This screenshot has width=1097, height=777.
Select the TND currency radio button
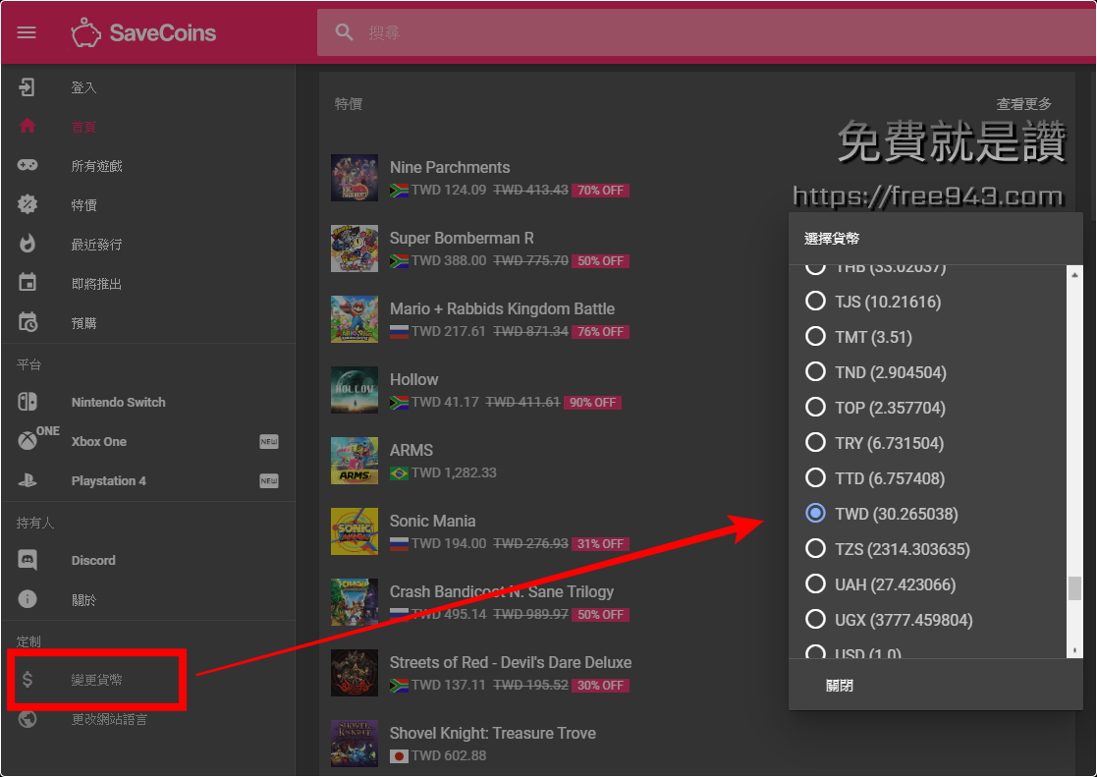pyautogui.click(x=815, y=372)
